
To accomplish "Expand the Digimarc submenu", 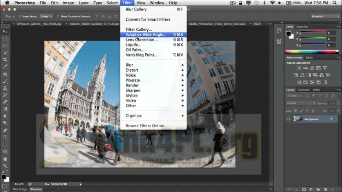I will coord(153,116).
